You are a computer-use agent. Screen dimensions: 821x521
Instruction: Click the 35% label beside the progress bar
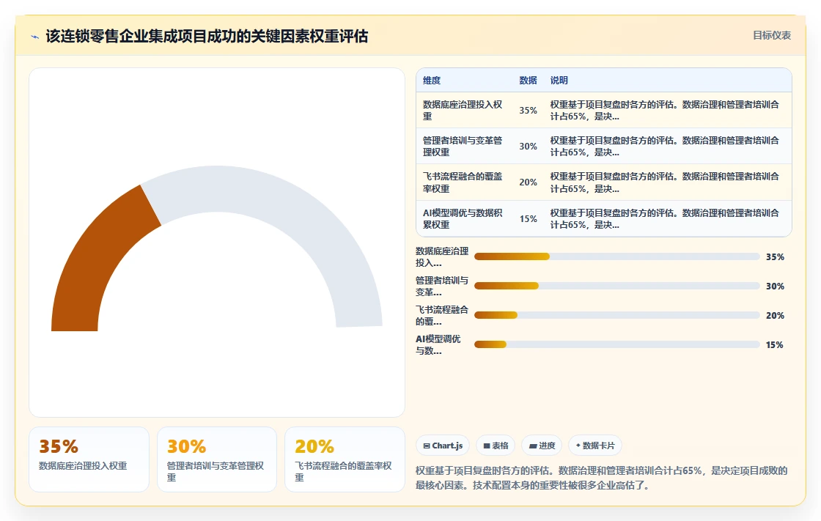775,256
